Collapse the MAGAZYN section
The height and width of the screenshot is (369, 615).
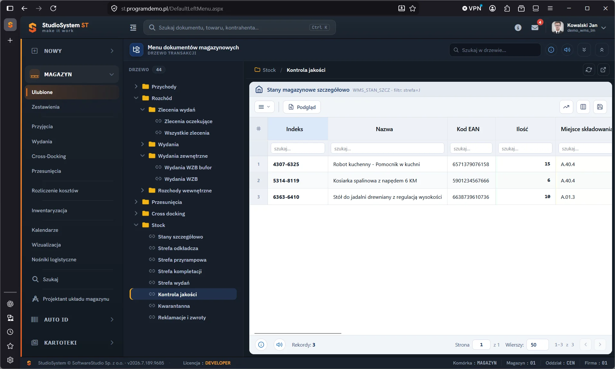pos(72,74)
